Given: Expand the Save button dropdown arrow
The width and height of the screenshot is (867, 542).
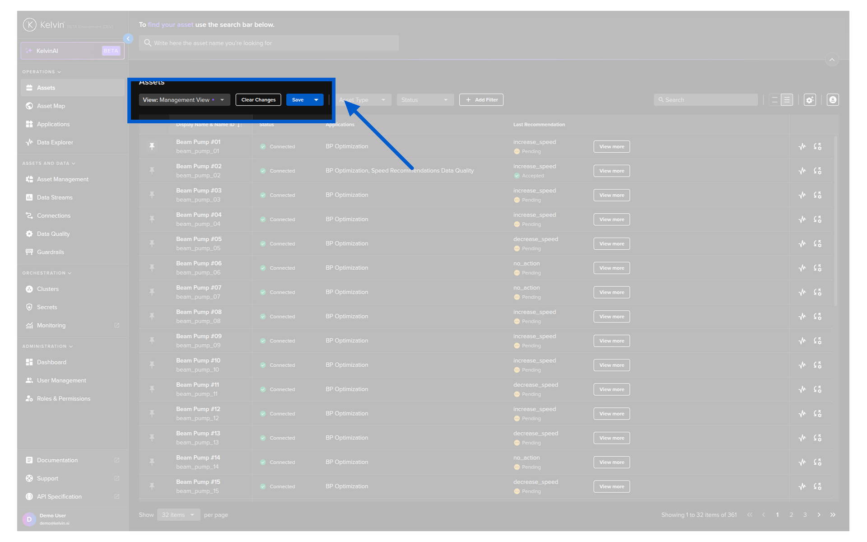Looking at the screenshot, I should [316, 100].
